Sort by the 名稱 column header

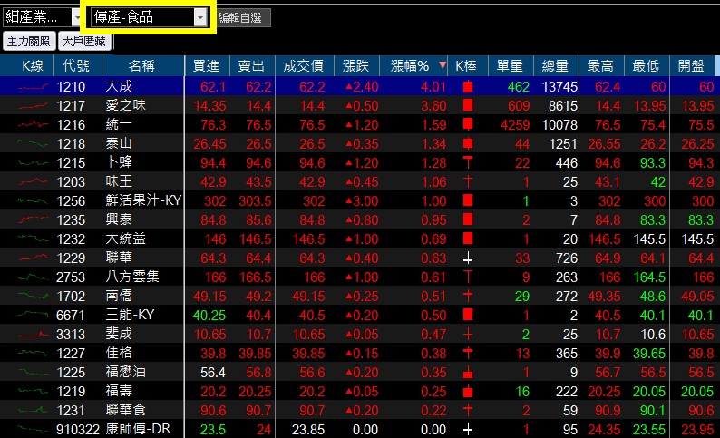142,66
